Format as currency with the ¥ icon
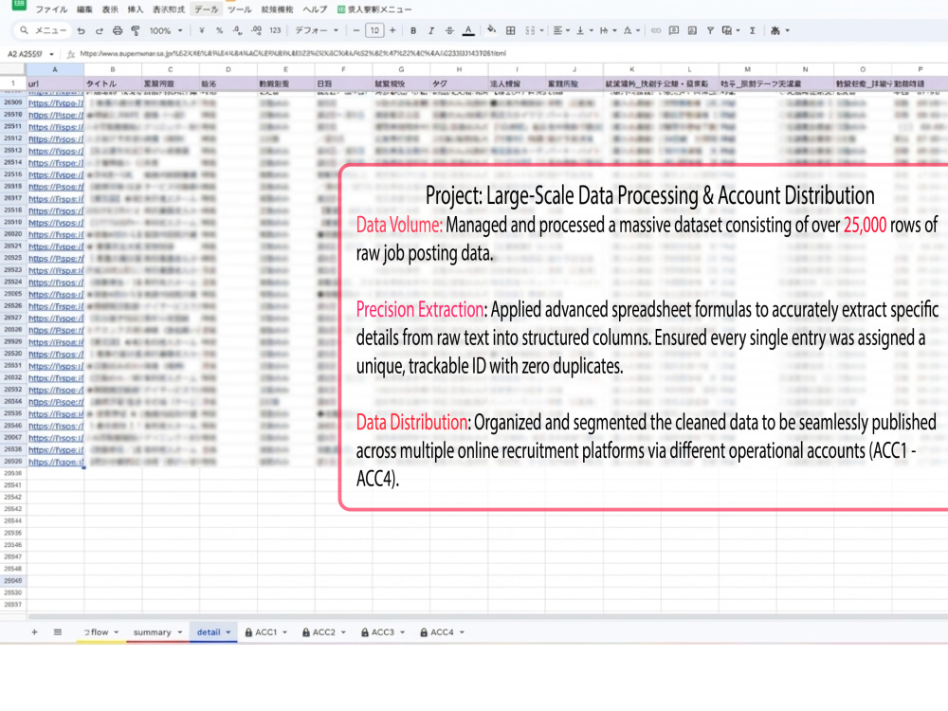The height and width of the screenshot is (711, 948). coord(201,30)
